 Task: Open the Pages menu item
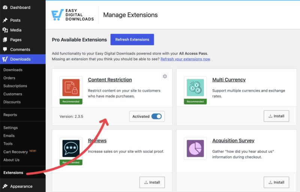16,40
